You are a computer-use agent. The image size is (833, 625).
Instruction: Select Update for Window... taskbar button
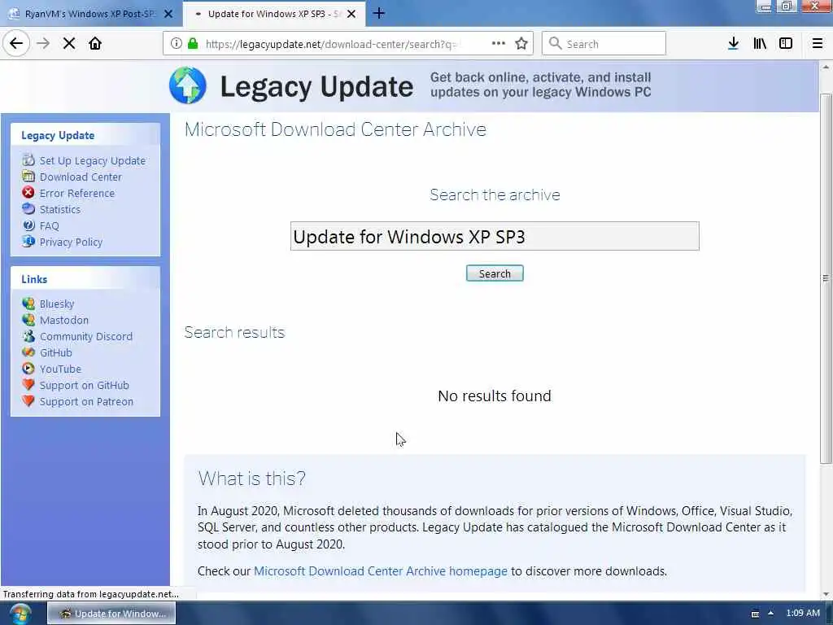(111, 614)
